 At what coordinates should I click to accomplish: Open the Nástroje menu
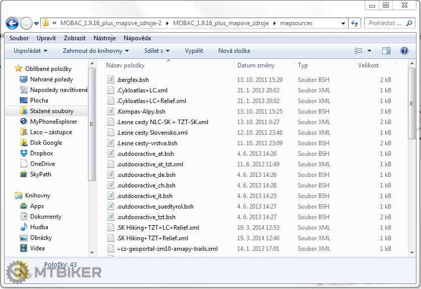click(105, 38)
